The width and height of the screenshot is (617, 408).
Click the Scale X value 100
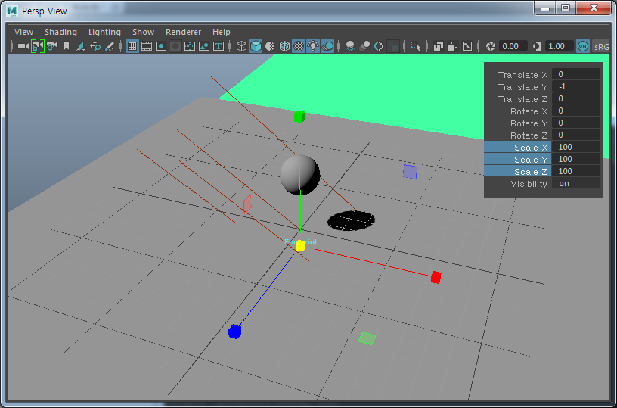click(576, 148)
